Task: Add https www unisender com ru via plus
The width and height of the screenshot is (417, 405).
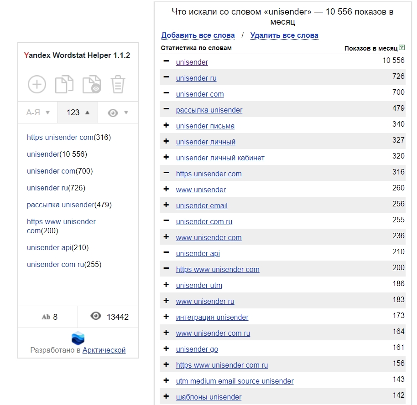Action: 166,364
